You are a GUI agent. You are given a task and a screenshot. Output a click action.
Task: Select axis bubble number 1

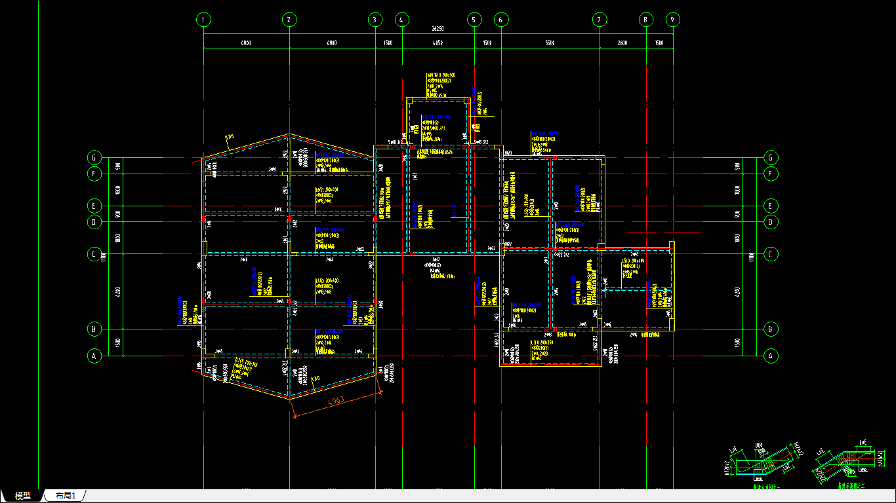pyautogui.click(x=203, y=20)
